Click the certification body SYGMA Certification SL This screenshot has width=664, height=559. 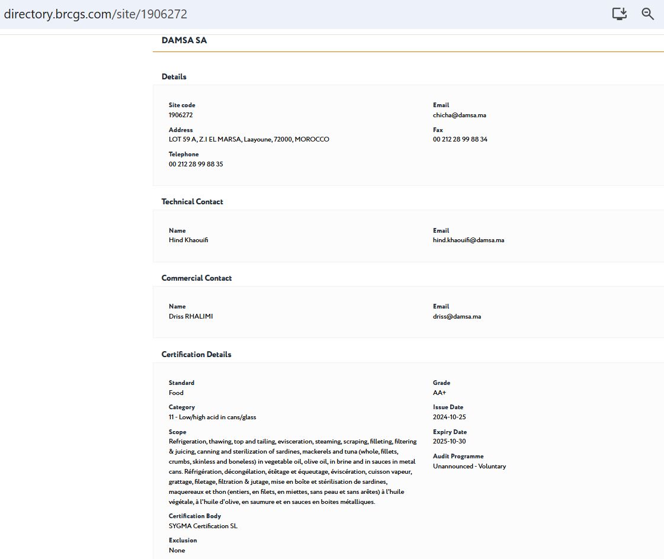203,526
